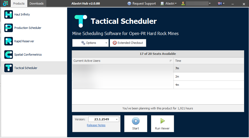Click the Australian flag language icon

coord(220,3)
